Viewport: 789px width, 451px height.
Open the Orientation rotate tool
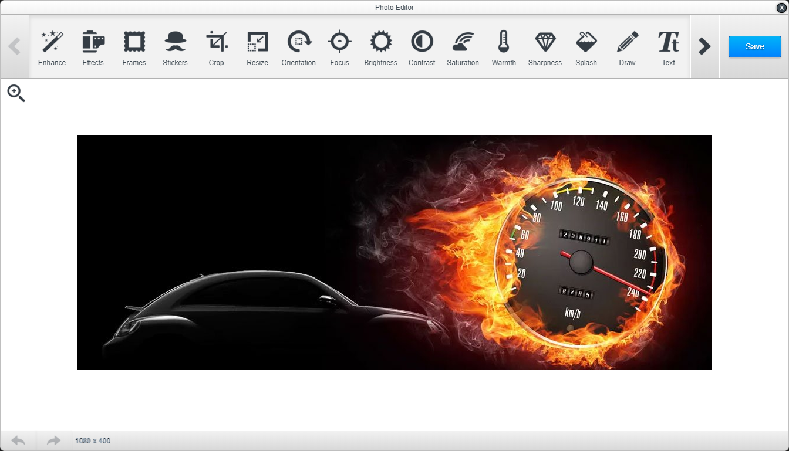[x=298, y=48]
